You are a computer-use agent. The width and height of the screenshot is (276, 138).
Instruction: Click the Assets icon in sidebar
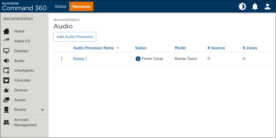point(6,100)
